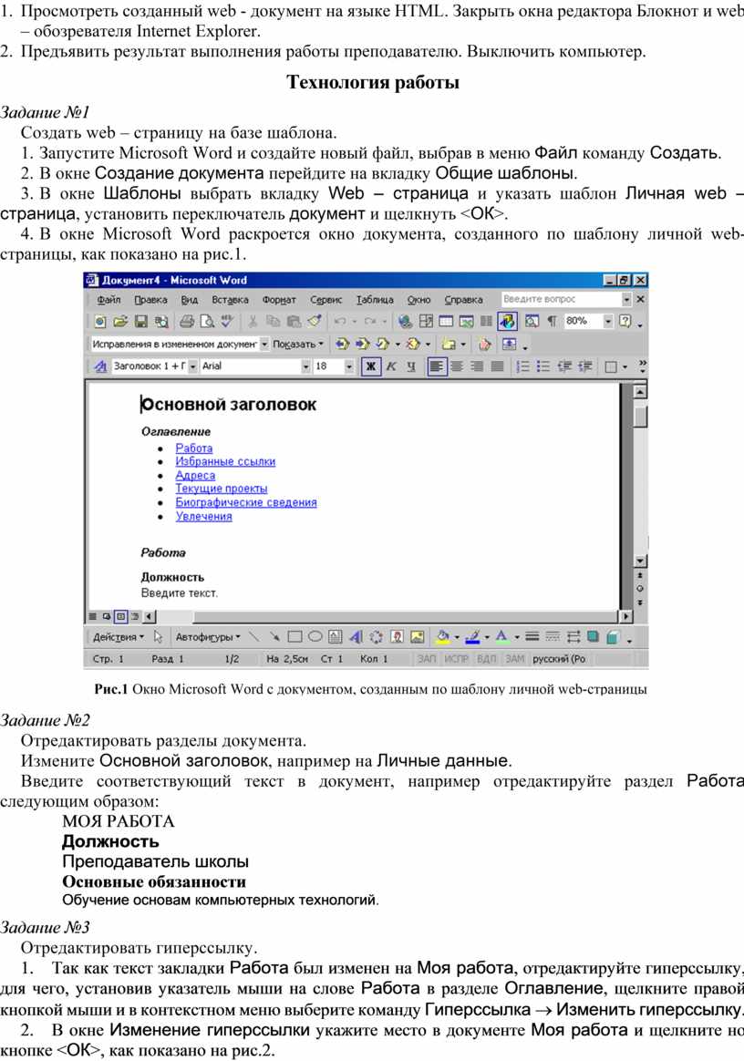Click the Line Color brush swatch

[x=472, y=637]
